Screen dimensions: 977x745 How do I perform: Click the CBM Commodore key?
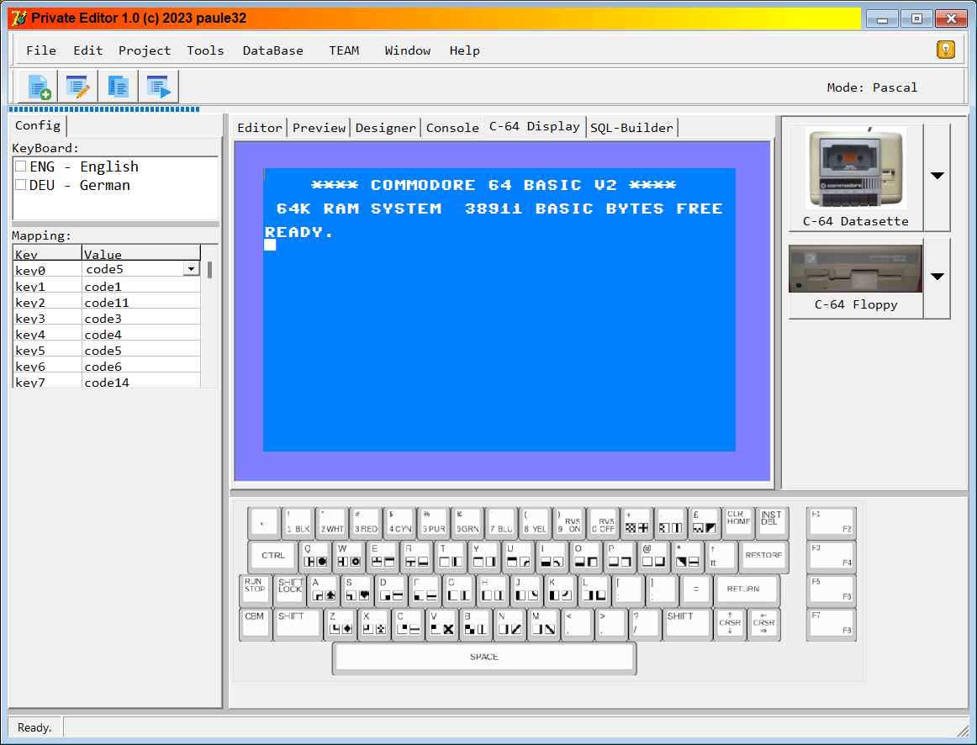point(256,624)
